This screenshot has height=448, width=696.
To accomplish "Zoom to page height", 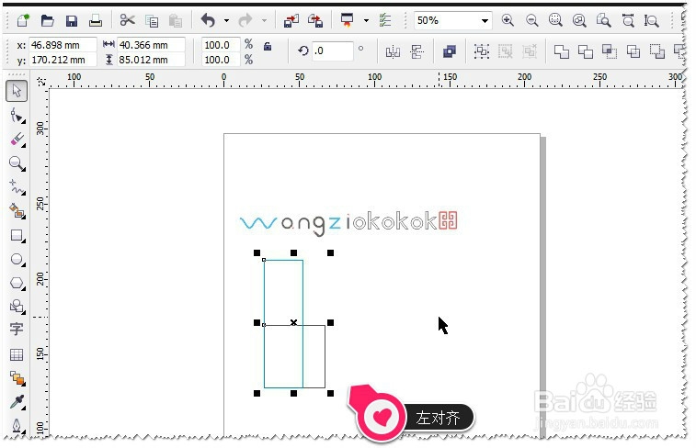I will click(652, 20).
